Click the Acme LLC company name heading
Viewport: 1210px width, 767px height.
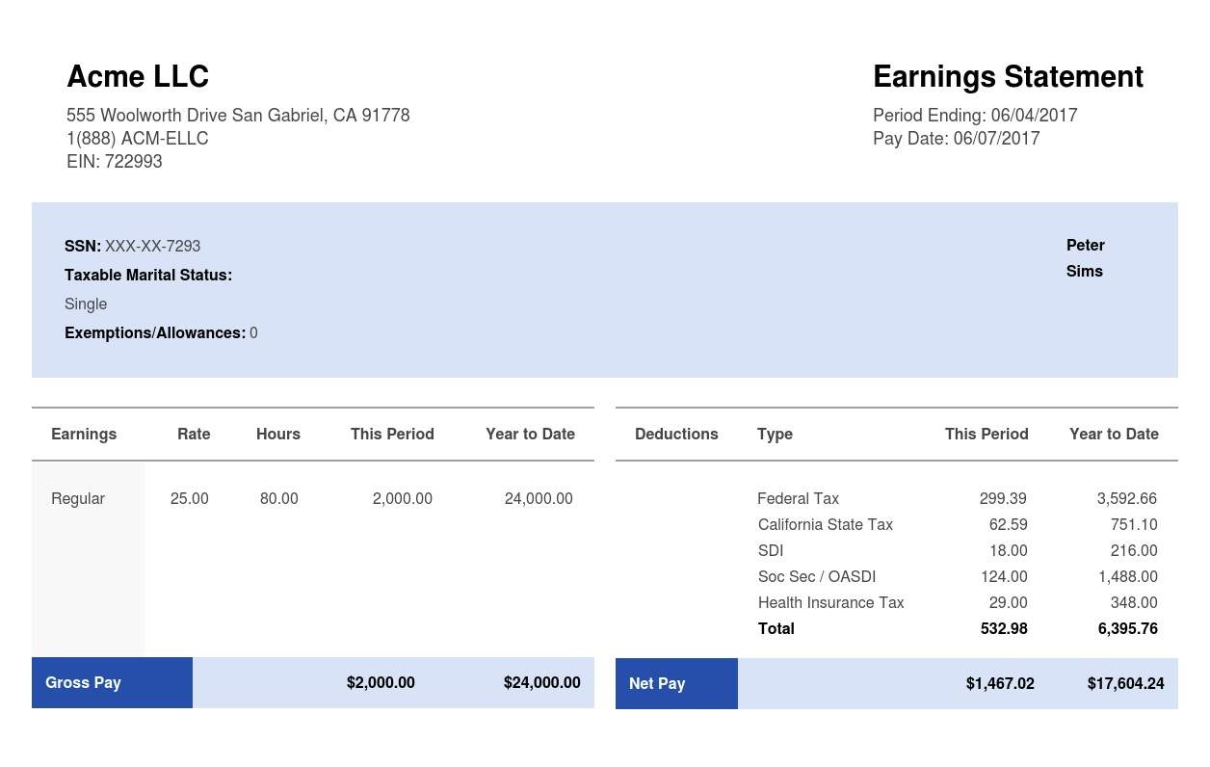[x=138, y=77]
